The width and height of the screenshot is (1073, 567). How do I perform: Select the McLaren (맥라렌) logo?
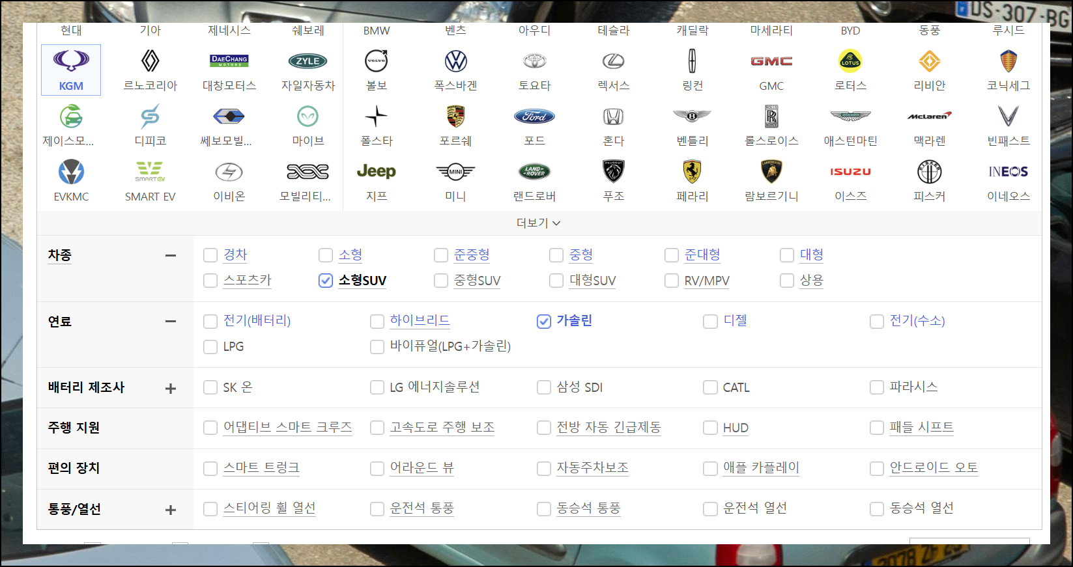(930, 117)
